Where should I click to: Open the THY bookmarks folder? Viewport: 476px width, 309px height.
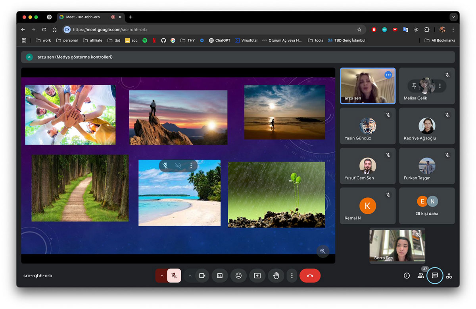pyautogui.click(x=188, y=40)
